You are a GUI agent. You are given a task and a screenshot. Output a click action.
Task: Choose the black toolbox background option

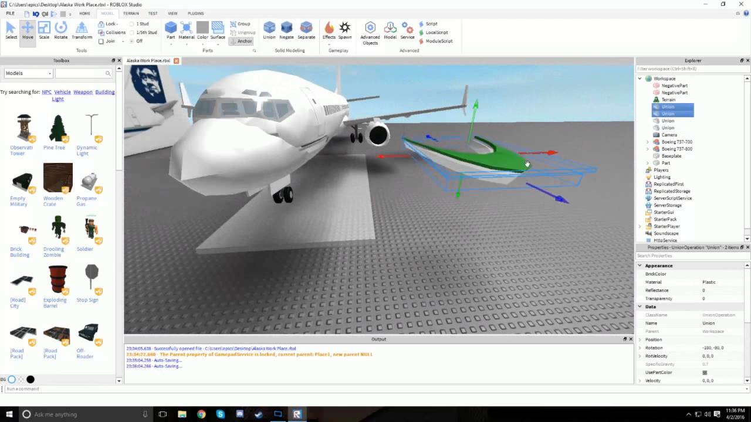click(31, 379)
